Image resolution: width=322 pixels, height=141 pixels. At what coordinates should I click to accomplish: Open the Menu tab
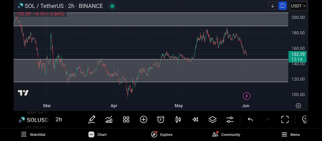click(291, 135)
